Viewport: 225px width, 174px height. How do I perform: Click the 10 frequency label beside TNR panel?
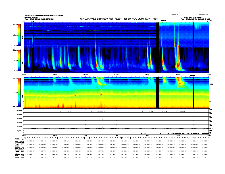(x=211, y=101)
